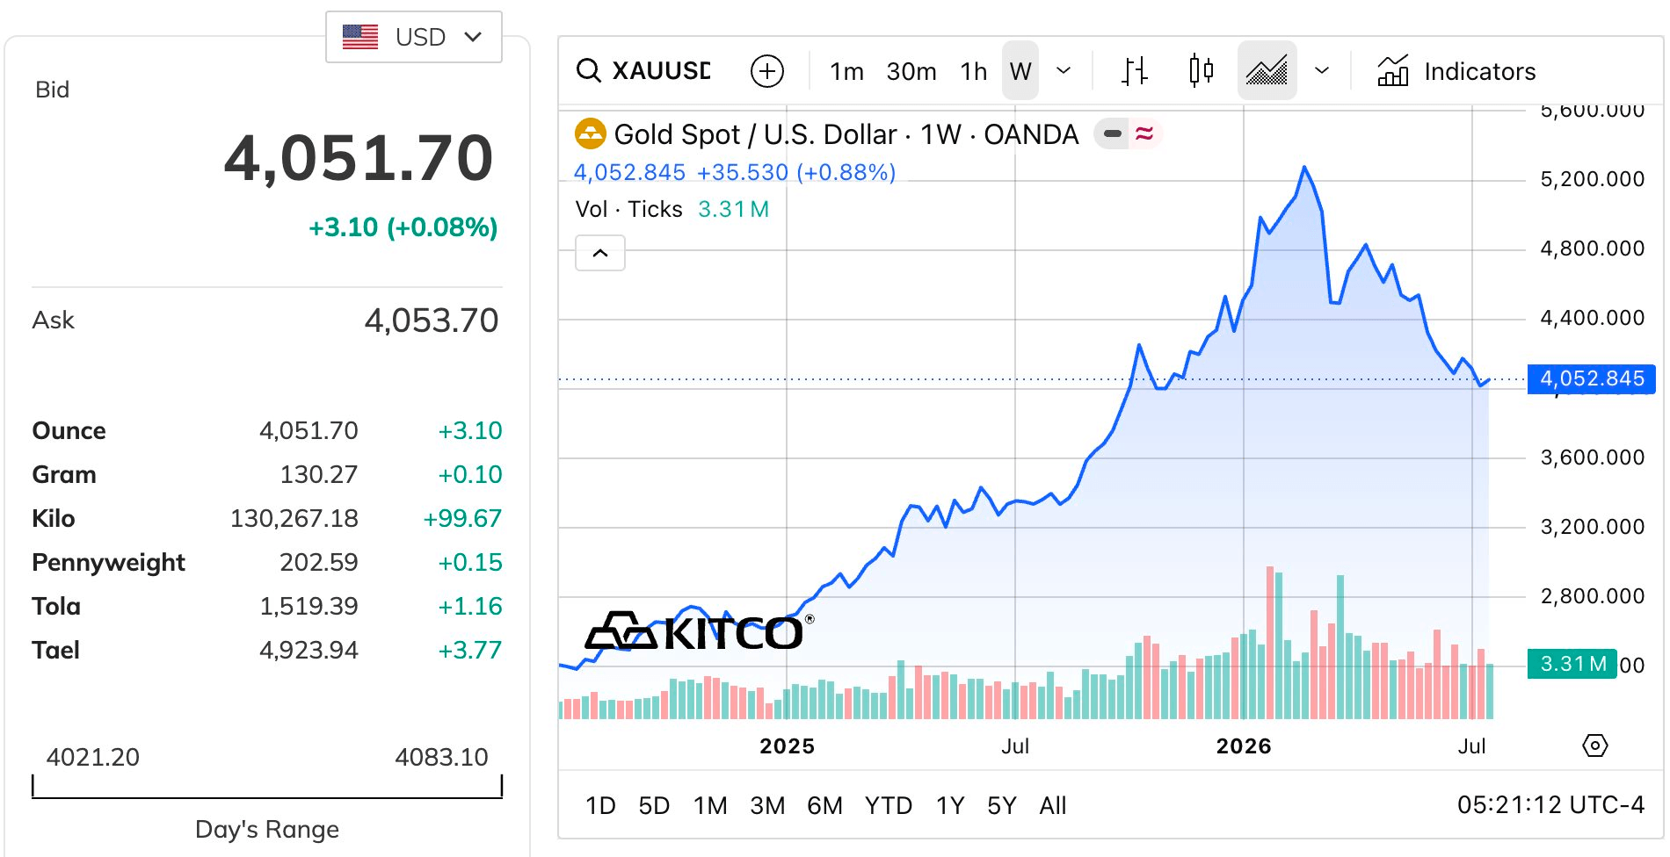The width and height of the screenshot is (1670, 857).
Task: Toggle the 1h interval
Action: pos(973,71)
